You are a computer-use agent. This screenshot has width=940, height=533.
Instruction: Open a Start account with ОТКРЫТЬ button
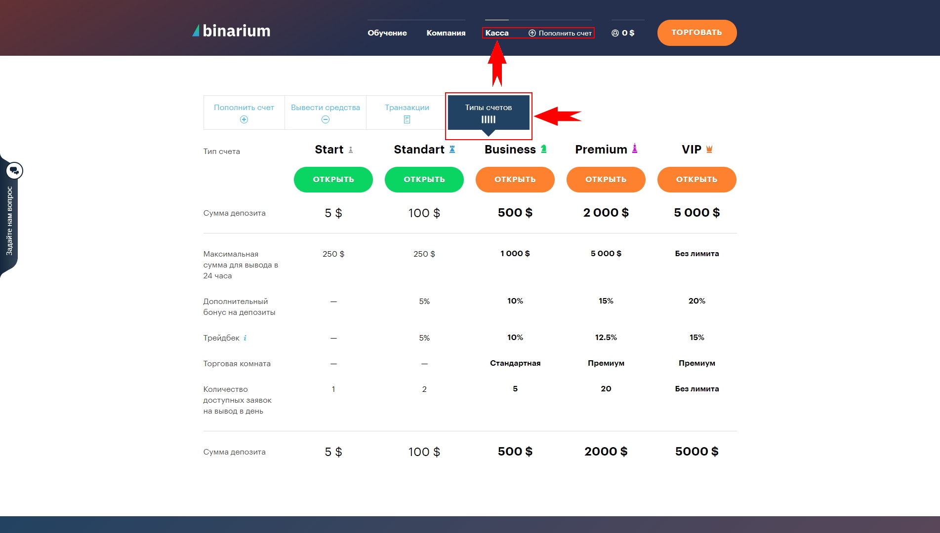pos(333,180)
